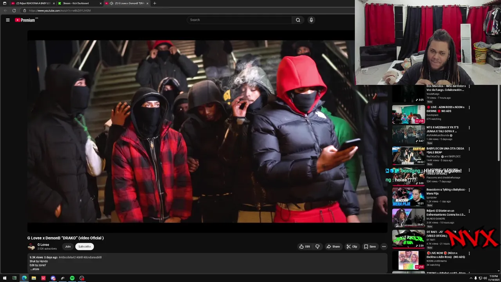Open the NTG X MESSIAH video title
The height and width of the screenshot is (282, 501).
point(443,129)
